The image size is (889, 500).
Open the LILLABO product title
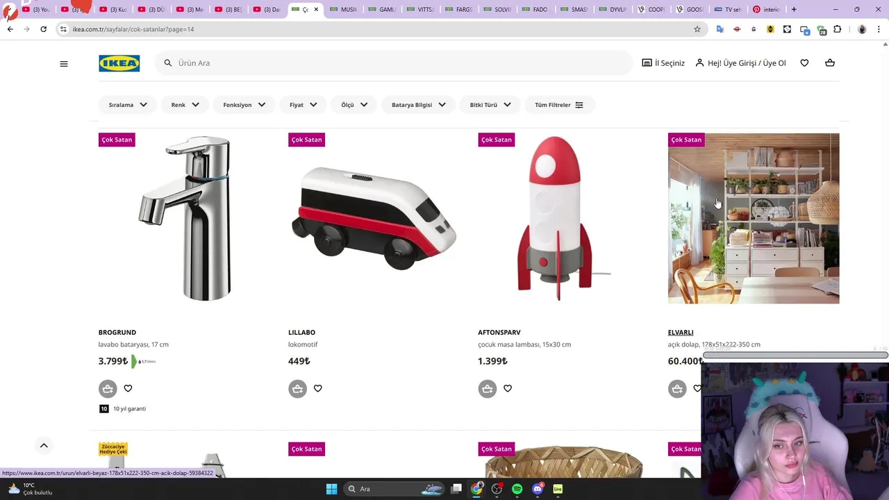pyautogui.click(x=301, y=333)
